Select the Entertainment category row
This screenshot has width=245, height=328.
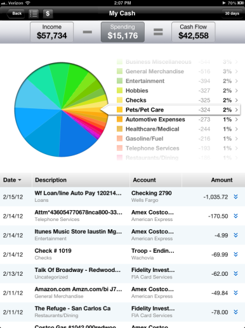177,81
